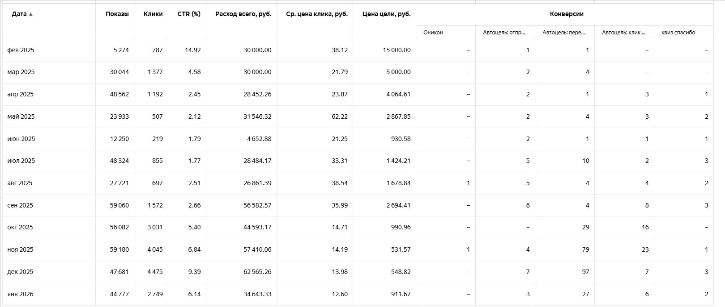Click goal price 1 424.21
Screen dimensions: 725x307
(x=398, y=161)
